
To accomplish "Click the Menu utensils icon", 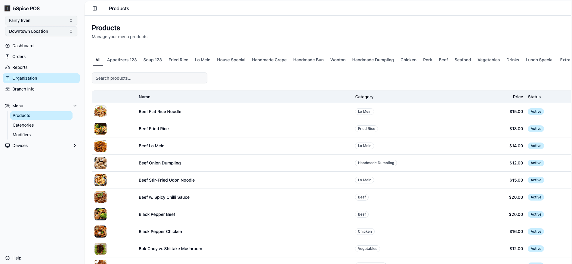I will pos(8,106).
